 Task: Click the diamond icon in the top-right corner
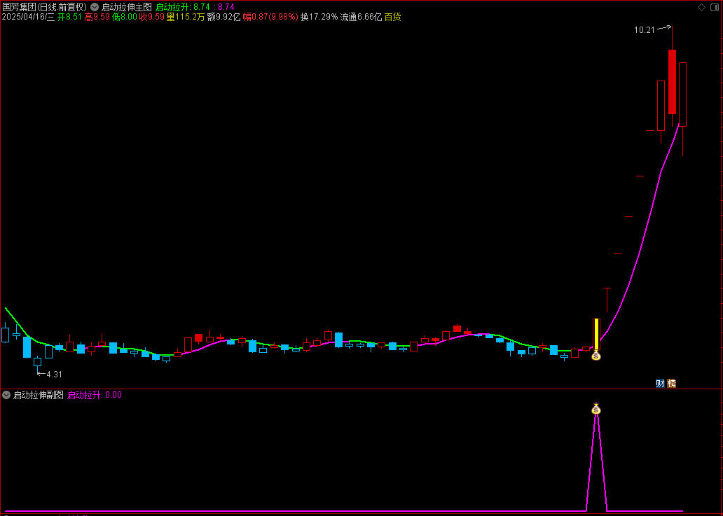(x=701, y=7)
